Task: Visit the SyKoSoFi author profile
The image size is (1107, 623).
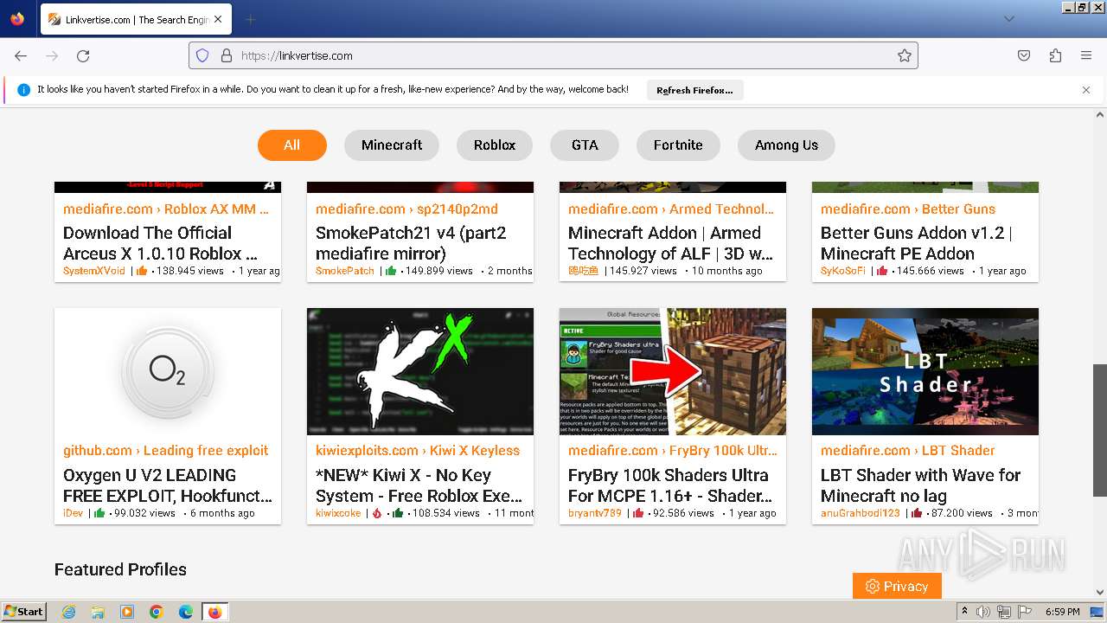Action: (x=843, y=271)
